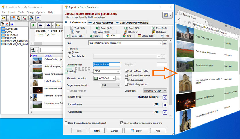Select the FAV_PLACES table in the list

point(12,35)
